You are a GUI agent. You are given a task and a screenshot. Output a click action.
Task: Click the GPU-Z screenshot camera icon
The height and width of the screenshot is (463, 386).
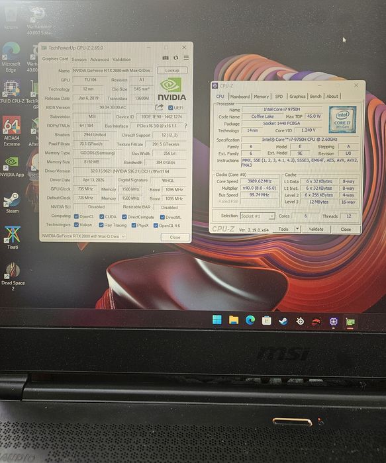[166, 58]
